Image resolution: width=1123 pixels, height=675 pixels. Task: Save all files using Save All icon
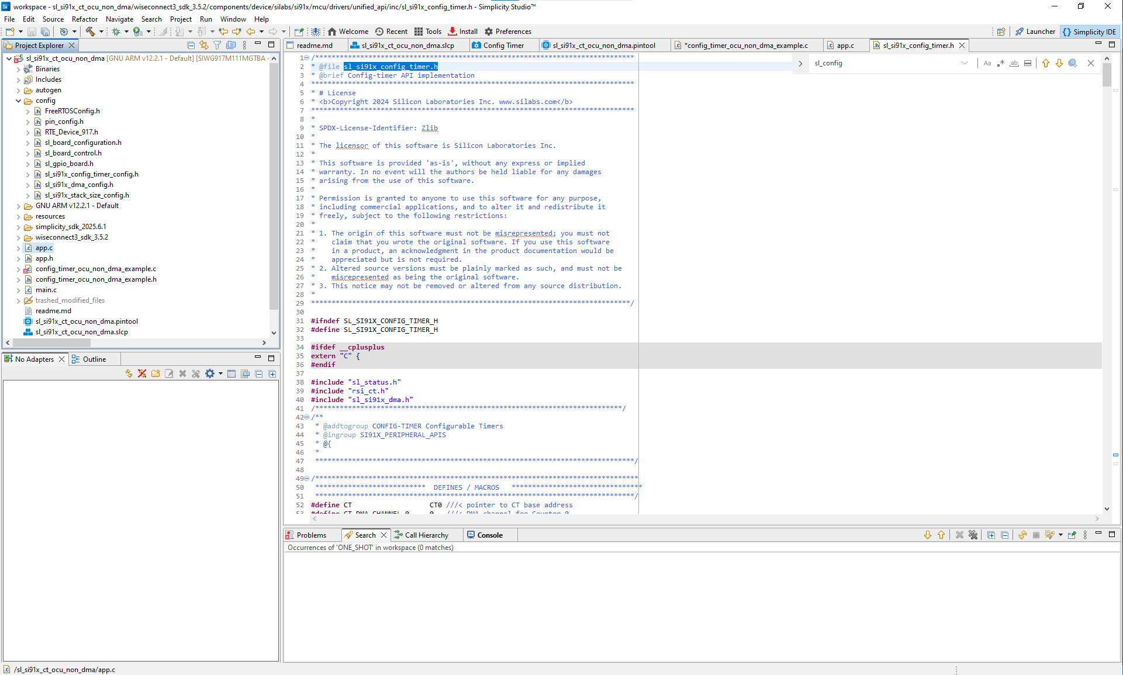45,32
